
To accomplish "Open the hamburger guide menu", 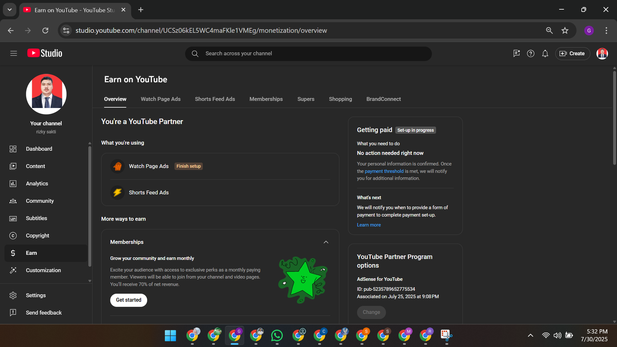I will click(13, 54).
